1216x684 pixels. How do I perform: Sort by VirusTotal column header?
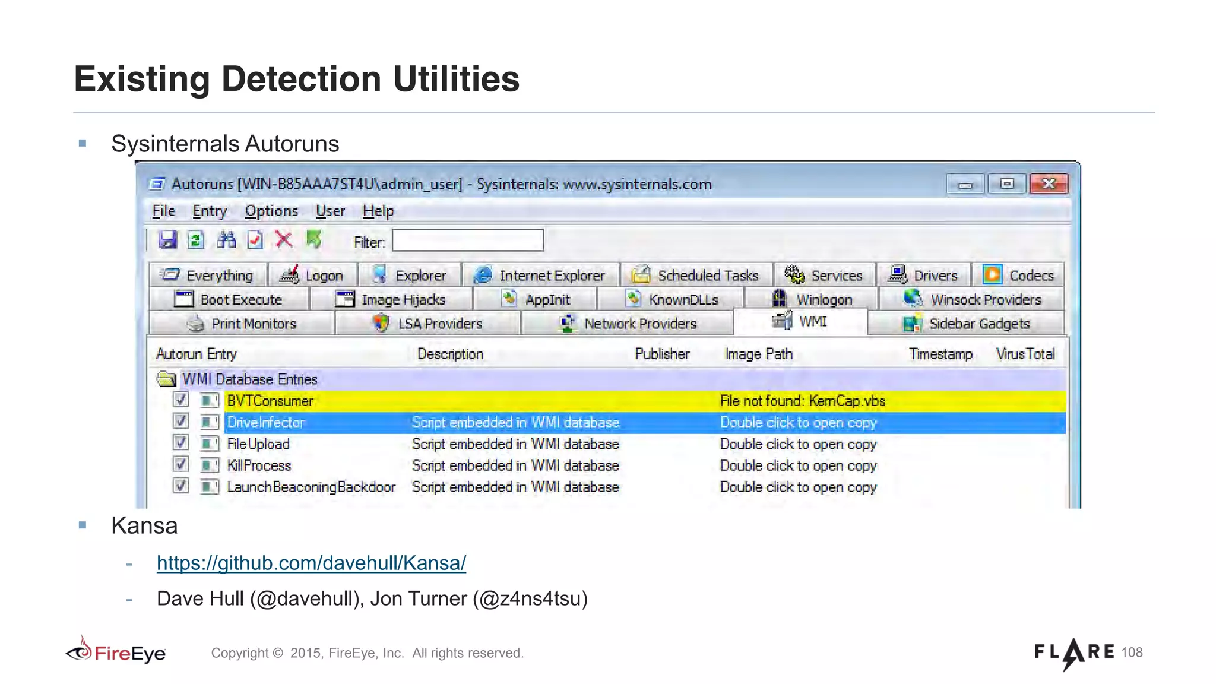(1025, 354)
